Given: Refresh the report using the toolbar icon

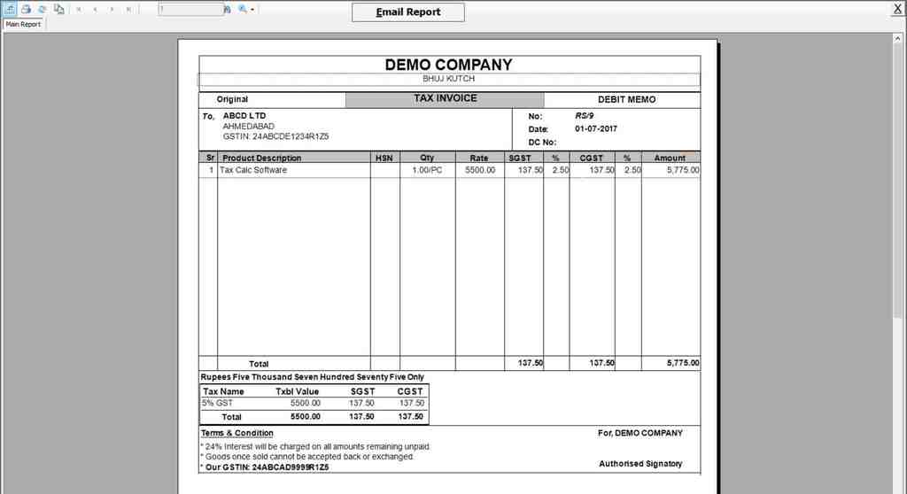Looking at the screenshot, I should [42, 9].
